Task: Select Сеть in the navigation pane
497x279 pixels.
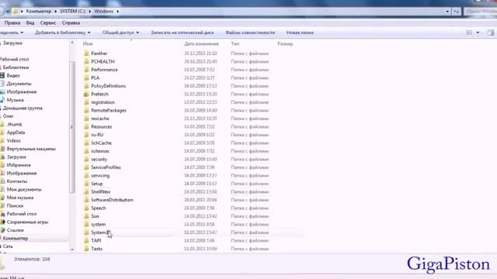Action: [x=8, y=246]
